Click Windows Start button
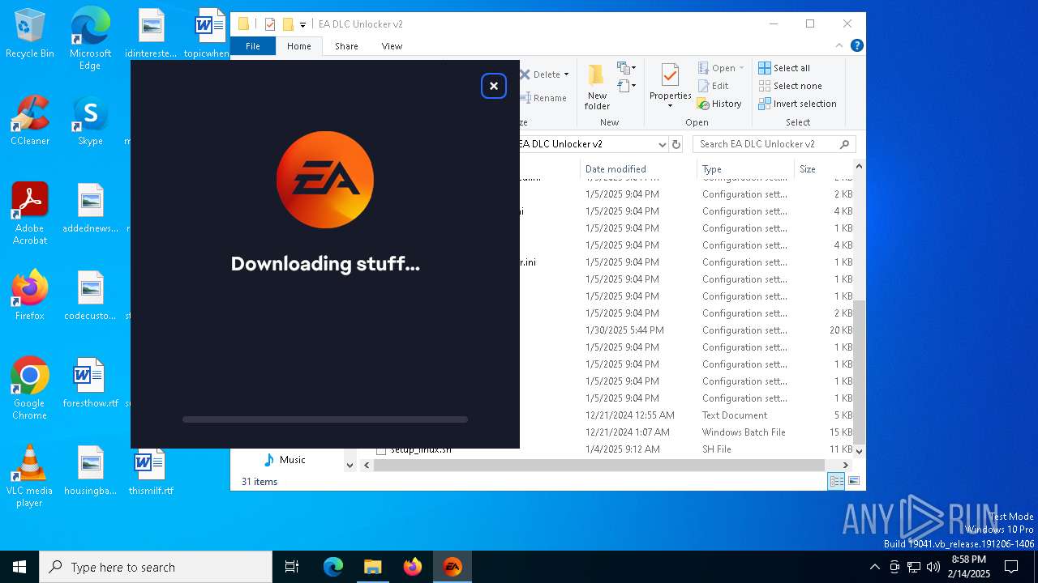This screenshot has height=583, width=1038. point(19,567)
